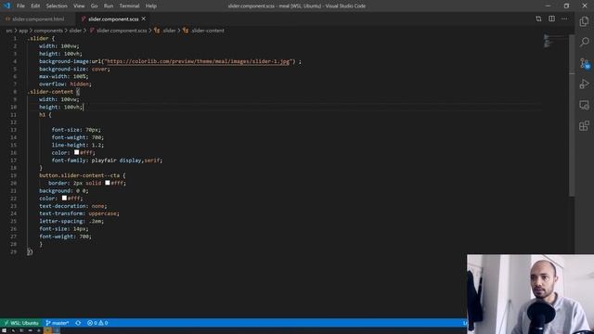Open the Source Control view
The image size is (594, 334).
584,63
